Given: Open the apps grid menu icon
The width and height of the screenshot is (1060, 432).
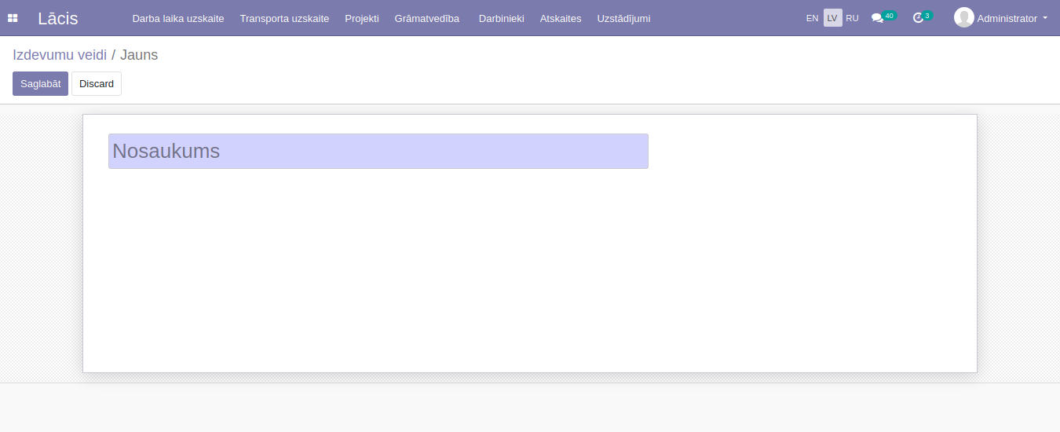Looking at the screenshot, I should [x=13, y=18].
